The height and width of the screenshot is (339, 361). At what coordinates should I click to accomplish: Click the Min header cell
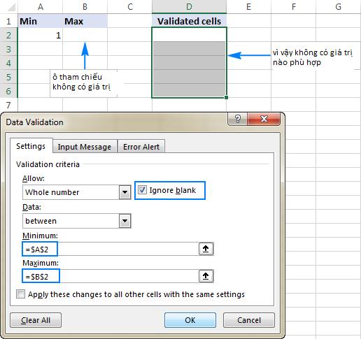[x=41, y=21]
